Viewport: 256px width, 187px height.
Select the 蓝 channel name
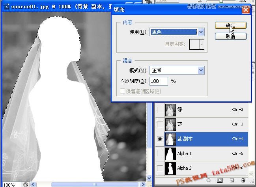(x=179, y=124)
